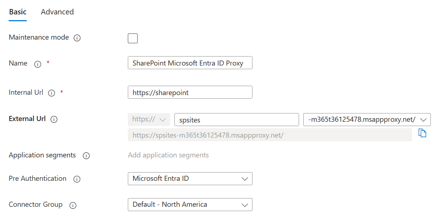Select the Basic tab
This screenshot has width=433, height=219.
[x=17, y=12]
